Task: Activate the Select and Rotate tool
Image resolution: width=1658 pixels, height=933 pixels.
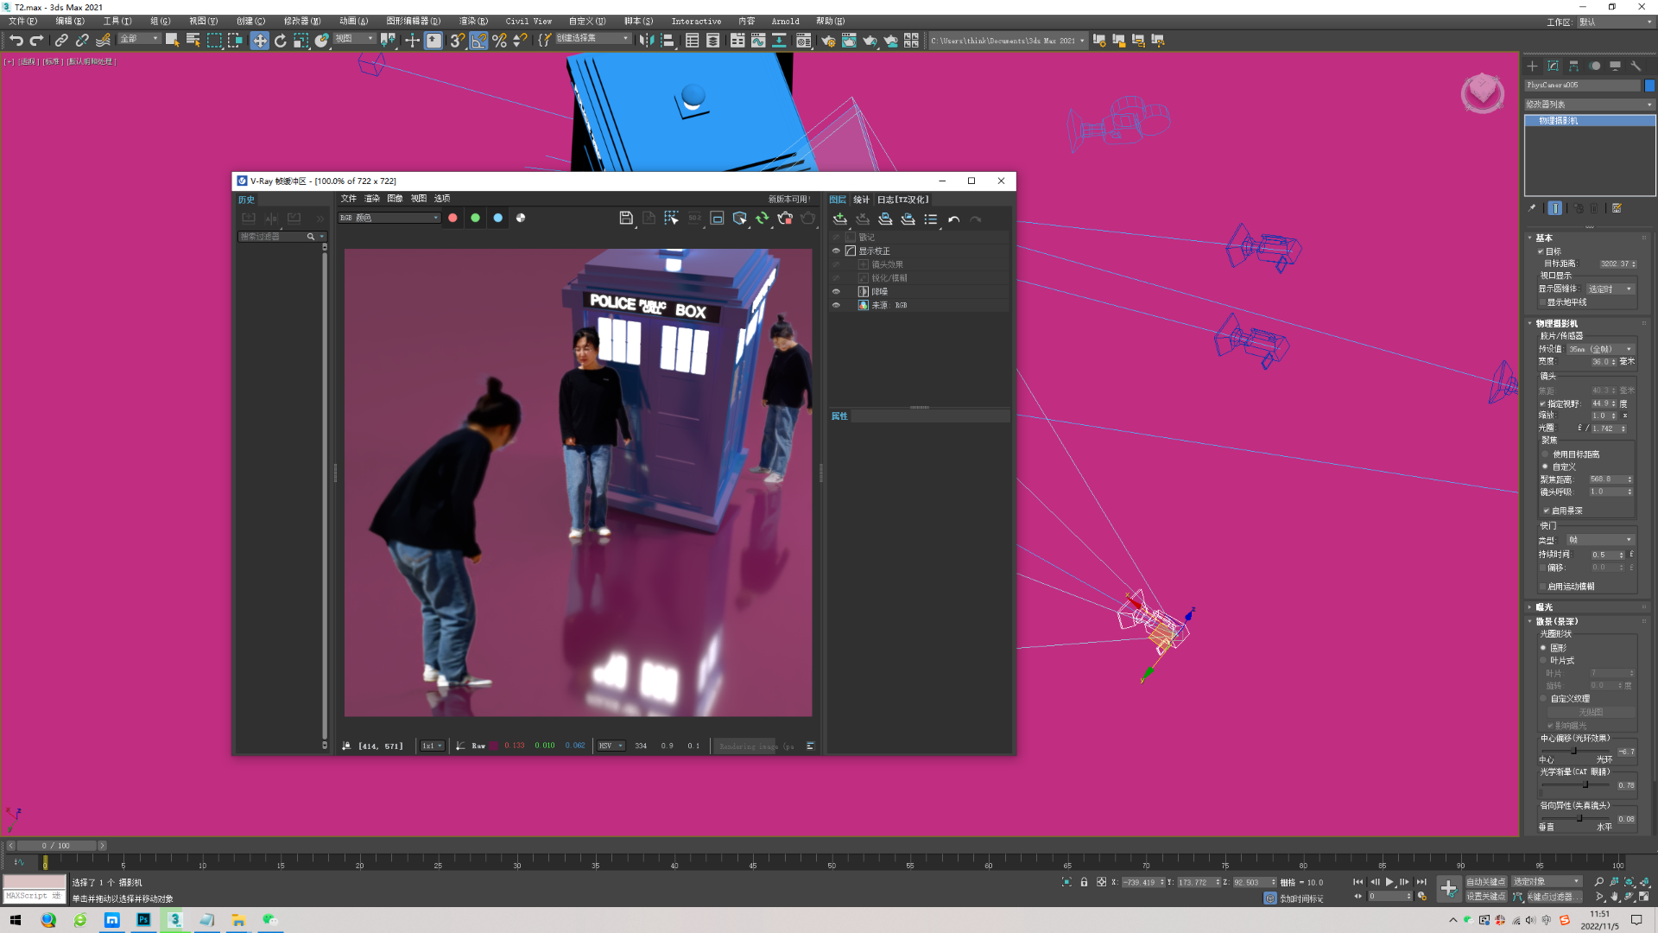Action: pos(281,40)
